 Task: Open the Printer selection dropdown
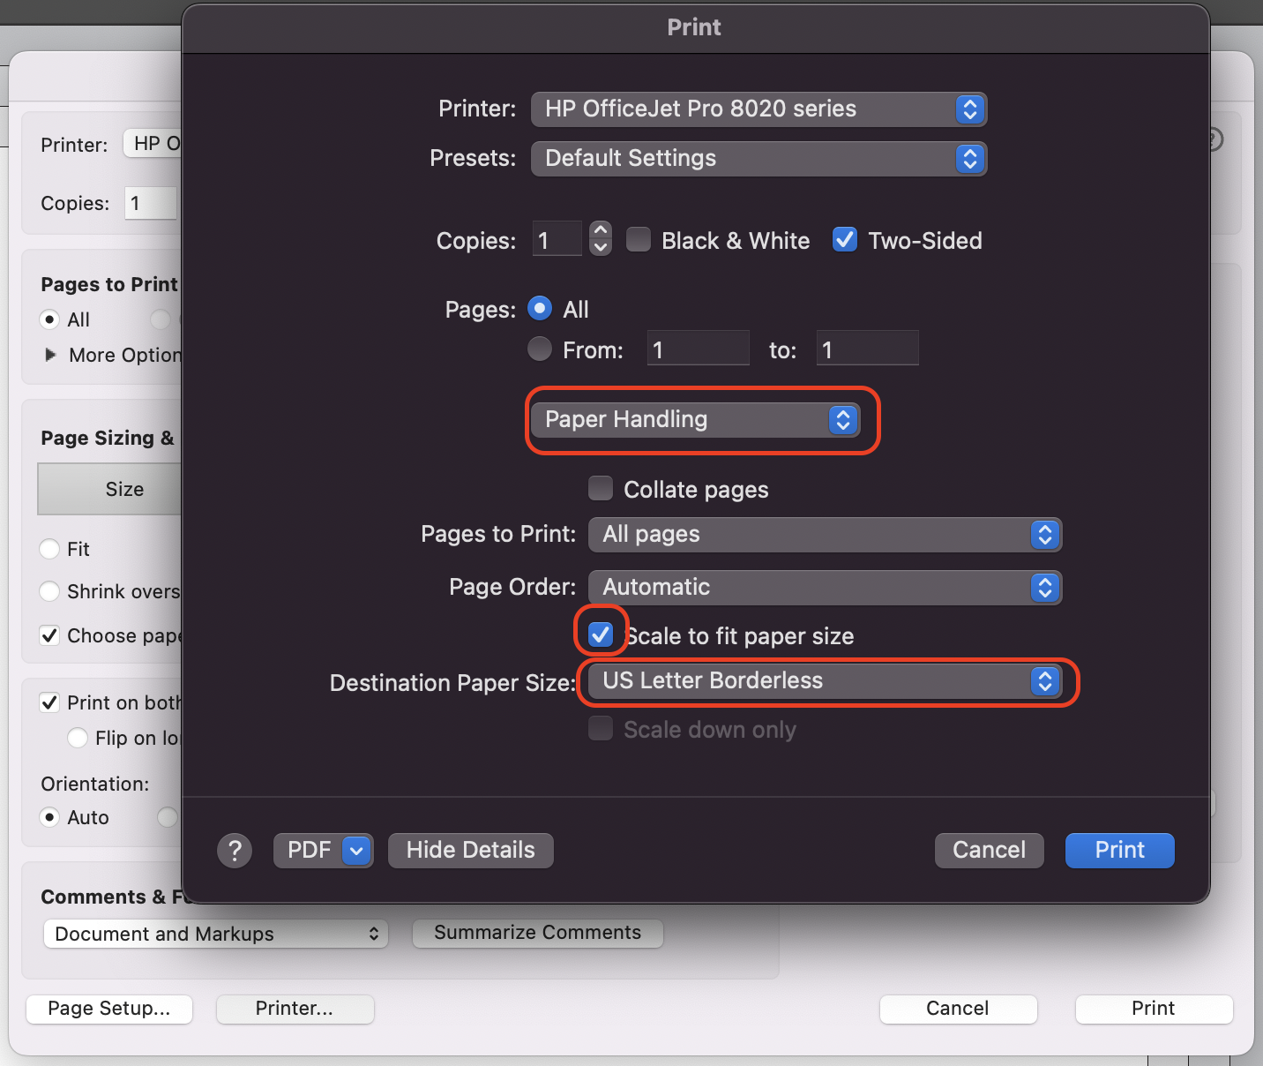[759, 109]
